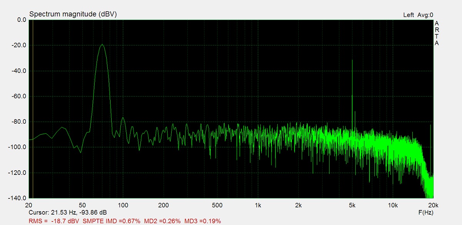462x225 pixels.
Task: Click the 'Left Avg:0' label
Action: tap(418, 15)
